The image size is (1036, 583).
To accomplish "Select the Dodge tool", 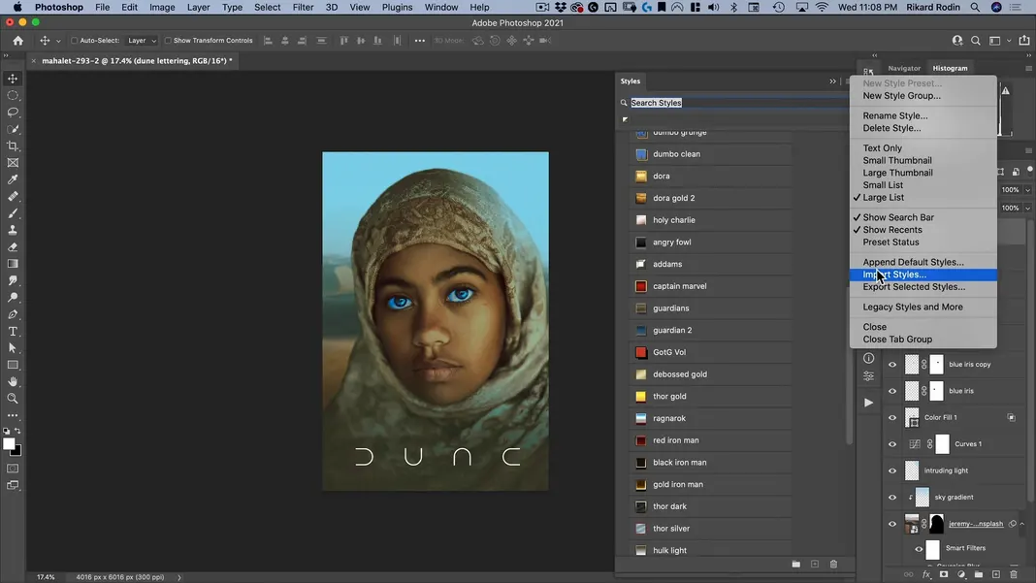I will [13, 298].
